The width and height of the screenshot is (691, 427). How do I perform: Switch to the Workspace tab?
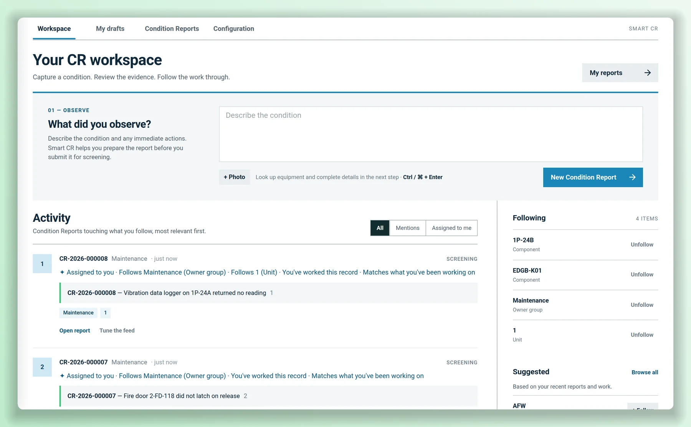[x=54, y=29]
